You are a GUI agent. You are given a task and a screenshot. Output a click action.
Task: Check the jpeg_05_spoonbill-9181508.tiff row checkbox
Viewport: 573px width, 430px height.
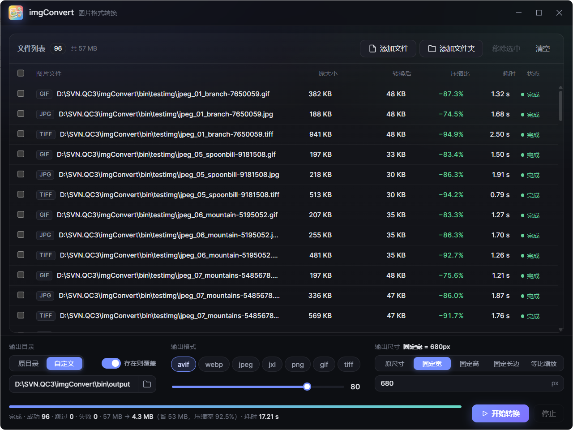[21, 194]
